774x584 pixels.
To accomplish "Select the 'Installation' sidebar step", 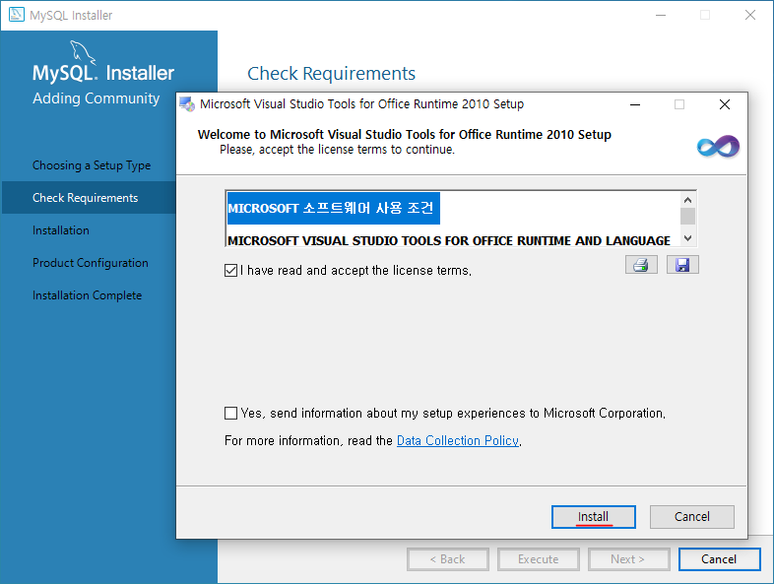I will [x=61, y=230].
